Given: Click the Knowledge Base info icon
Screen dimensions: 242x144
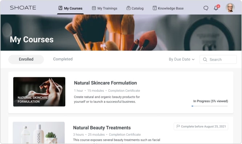Looking at the screenshot, I should 155,8.
